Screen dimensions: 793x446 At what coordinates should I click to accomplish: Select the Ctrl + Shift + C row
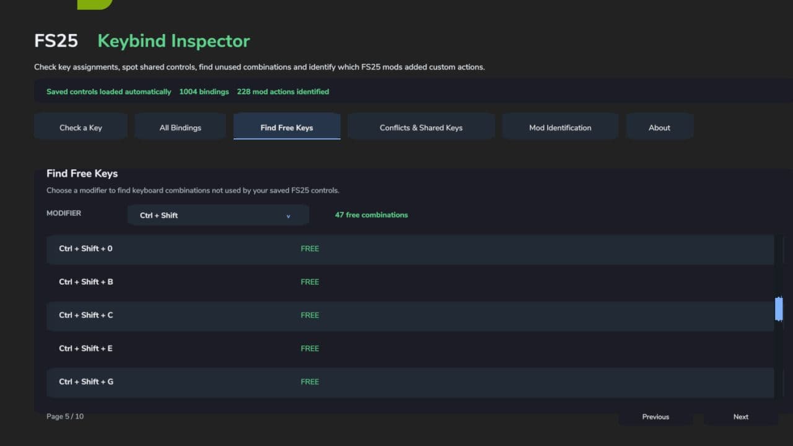(410, 315)
